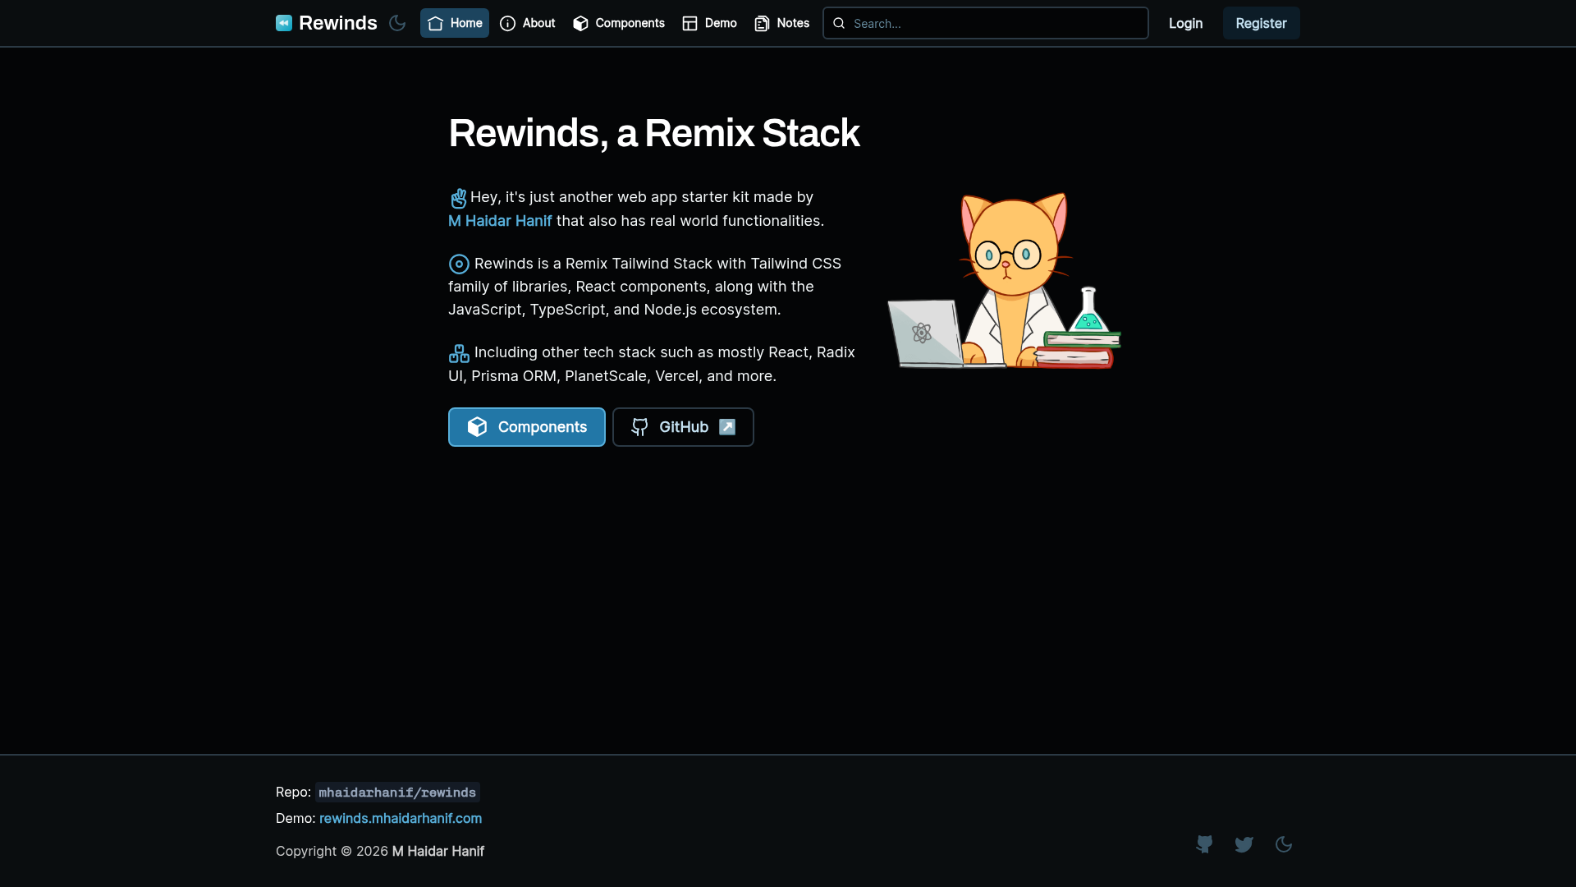Open rewinds.mhaidarhanif.com demo link
The height and width of the screenshot is (887, 1576).
(401, 819)
